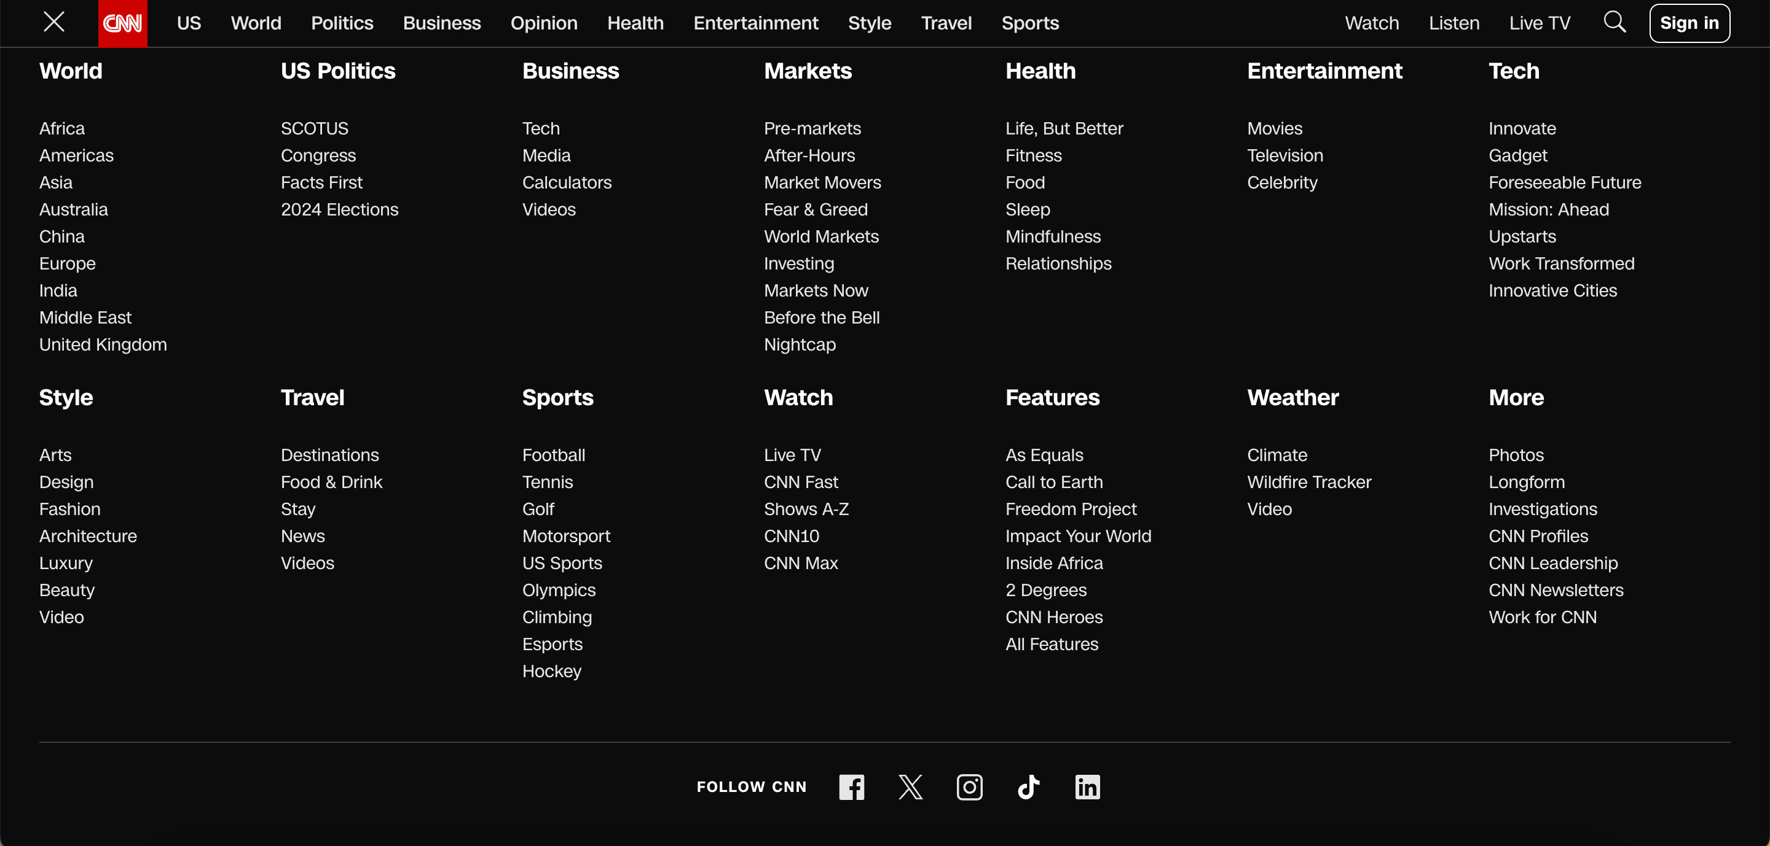Close the expanded navigation menu
1770x846 pixels.
pyautogui.click(x=53, y=22)
